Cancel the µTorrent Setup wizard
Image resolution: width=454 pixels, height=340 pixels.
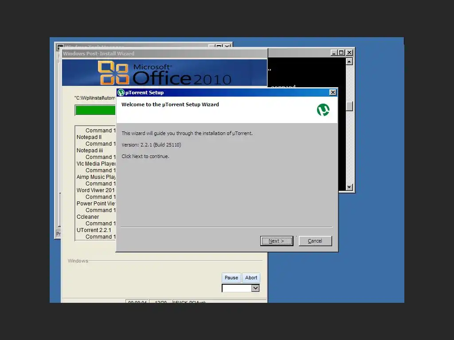coord(315,241)
